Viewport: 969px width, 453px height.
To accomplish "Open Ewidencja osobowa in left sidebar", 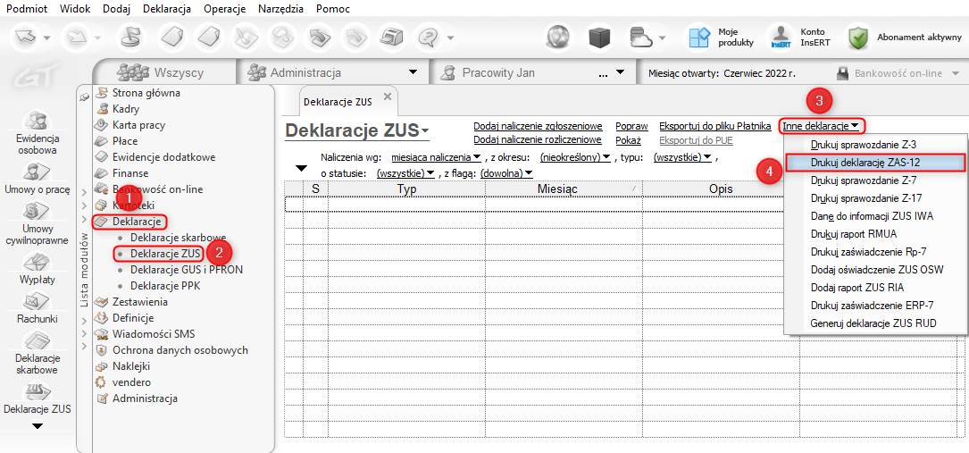I will point(38,131).
